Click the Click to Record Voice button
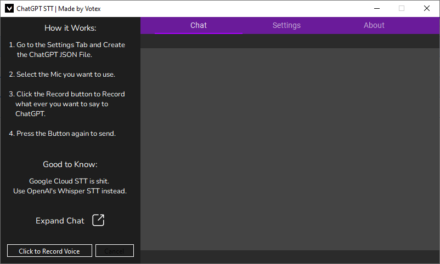The height and width of the screenshot is (264, 440). click(49, 251)
